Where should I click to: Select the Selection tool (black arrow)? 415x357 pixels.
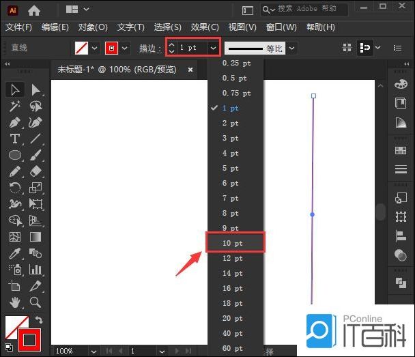pyautogui.click(x=15, y=89)
